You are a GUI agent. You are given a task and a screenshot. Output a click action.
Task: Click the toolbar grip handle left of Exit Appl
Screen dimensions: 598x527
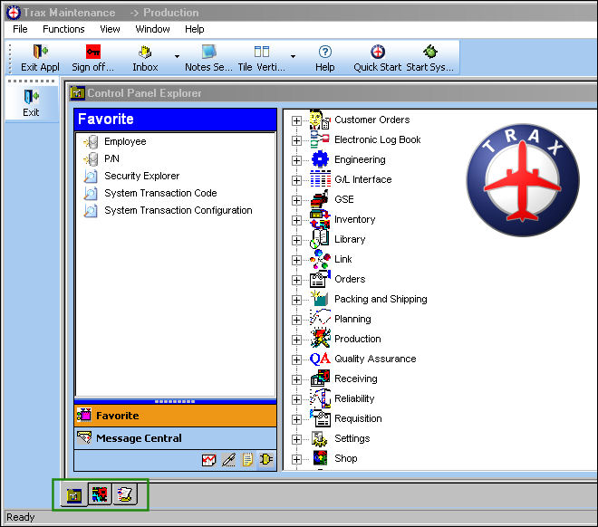point(10,58)
